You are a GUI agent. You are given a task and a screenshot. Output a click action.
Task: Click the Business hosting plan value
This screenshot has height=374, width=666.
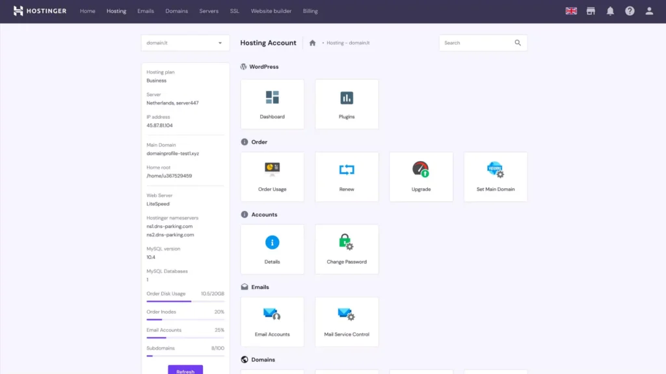coord(156,81)
